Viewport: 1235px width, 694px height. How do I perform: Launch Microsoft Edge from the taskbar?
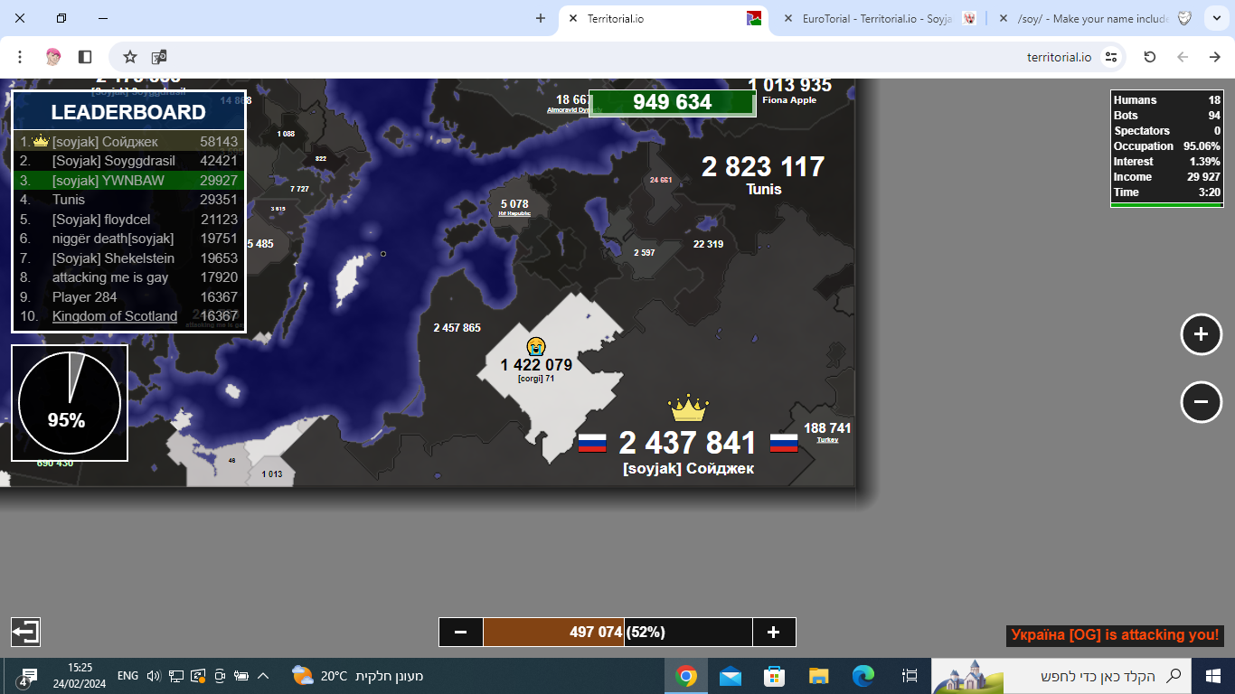[x=863, y=676]
